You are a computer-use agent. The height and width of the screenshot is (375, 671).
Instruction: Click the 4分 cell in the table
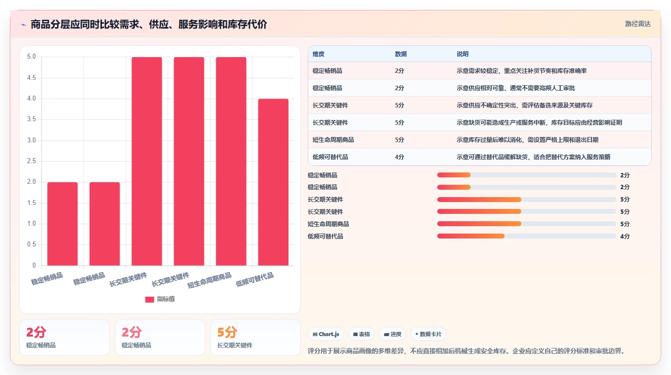399,157
